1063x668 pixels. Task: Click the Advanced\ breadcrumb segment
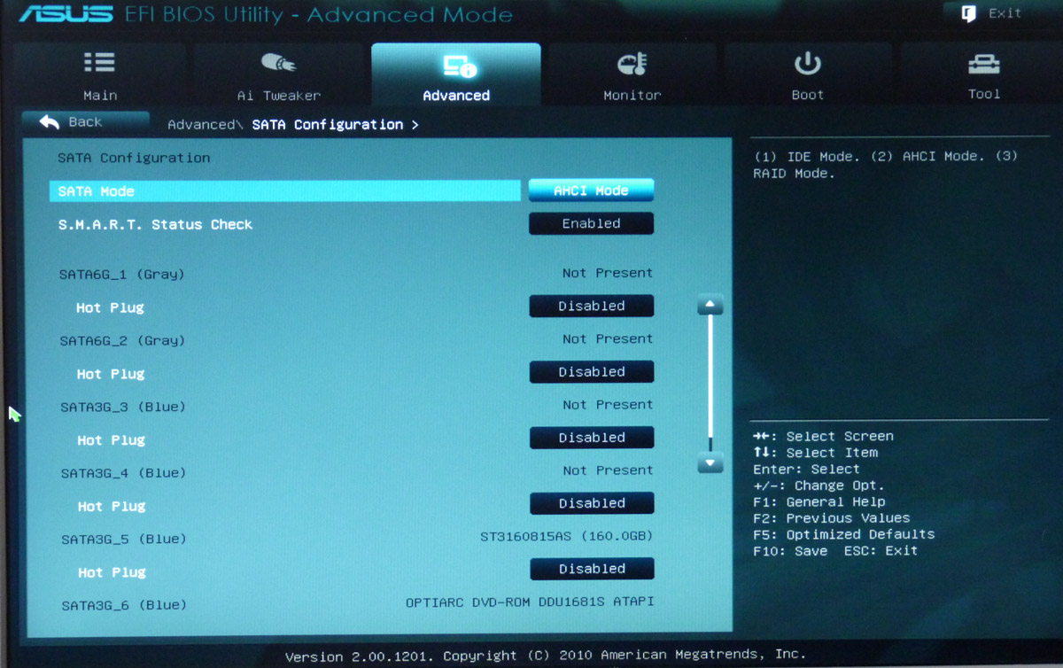tap(205, 125)
